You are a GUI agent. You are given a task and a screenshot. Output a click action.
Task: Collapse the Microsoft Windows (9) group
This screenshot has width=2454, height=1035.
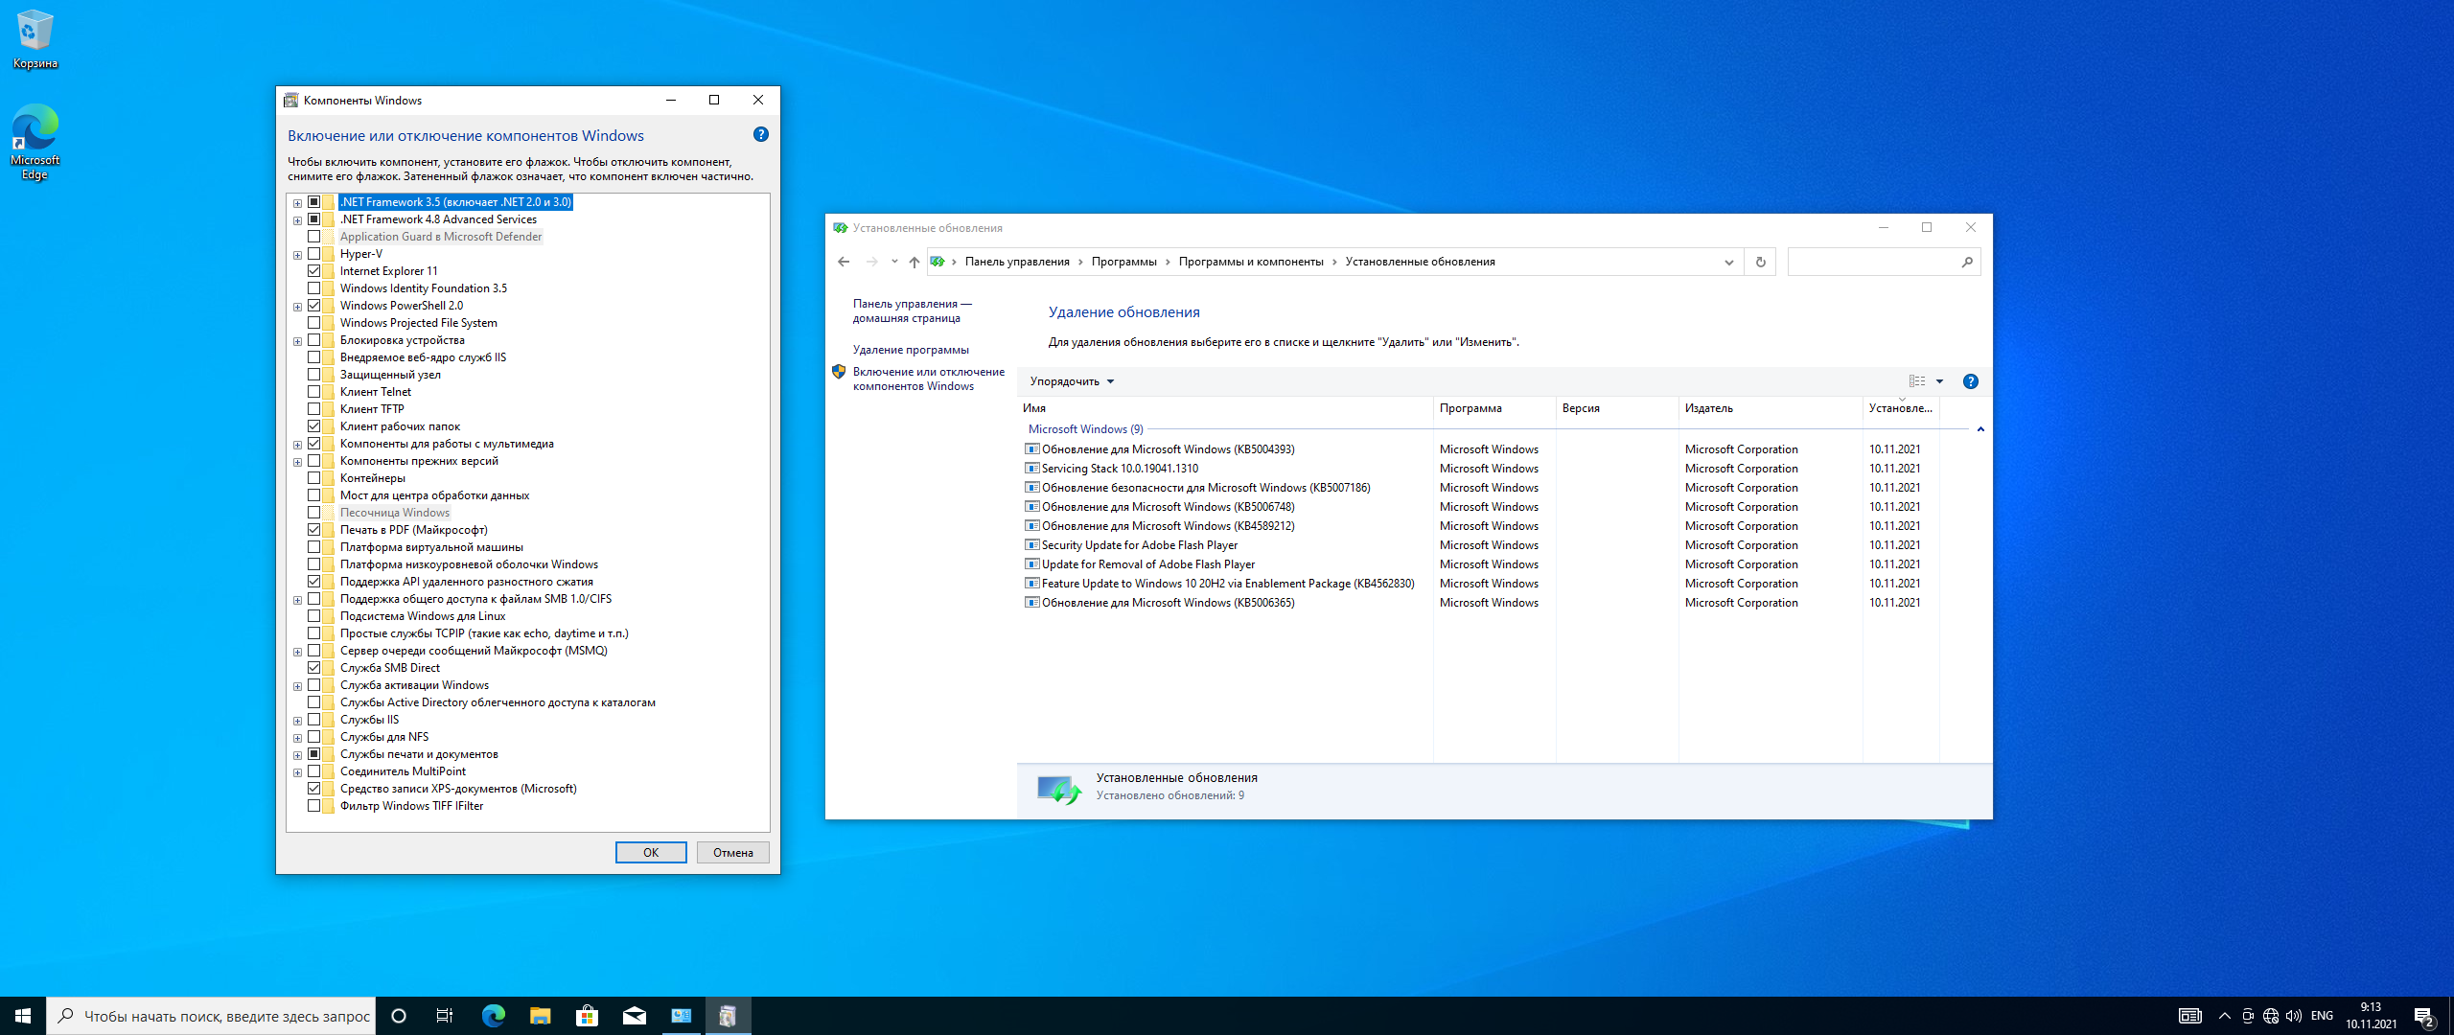pos(1980,429)
